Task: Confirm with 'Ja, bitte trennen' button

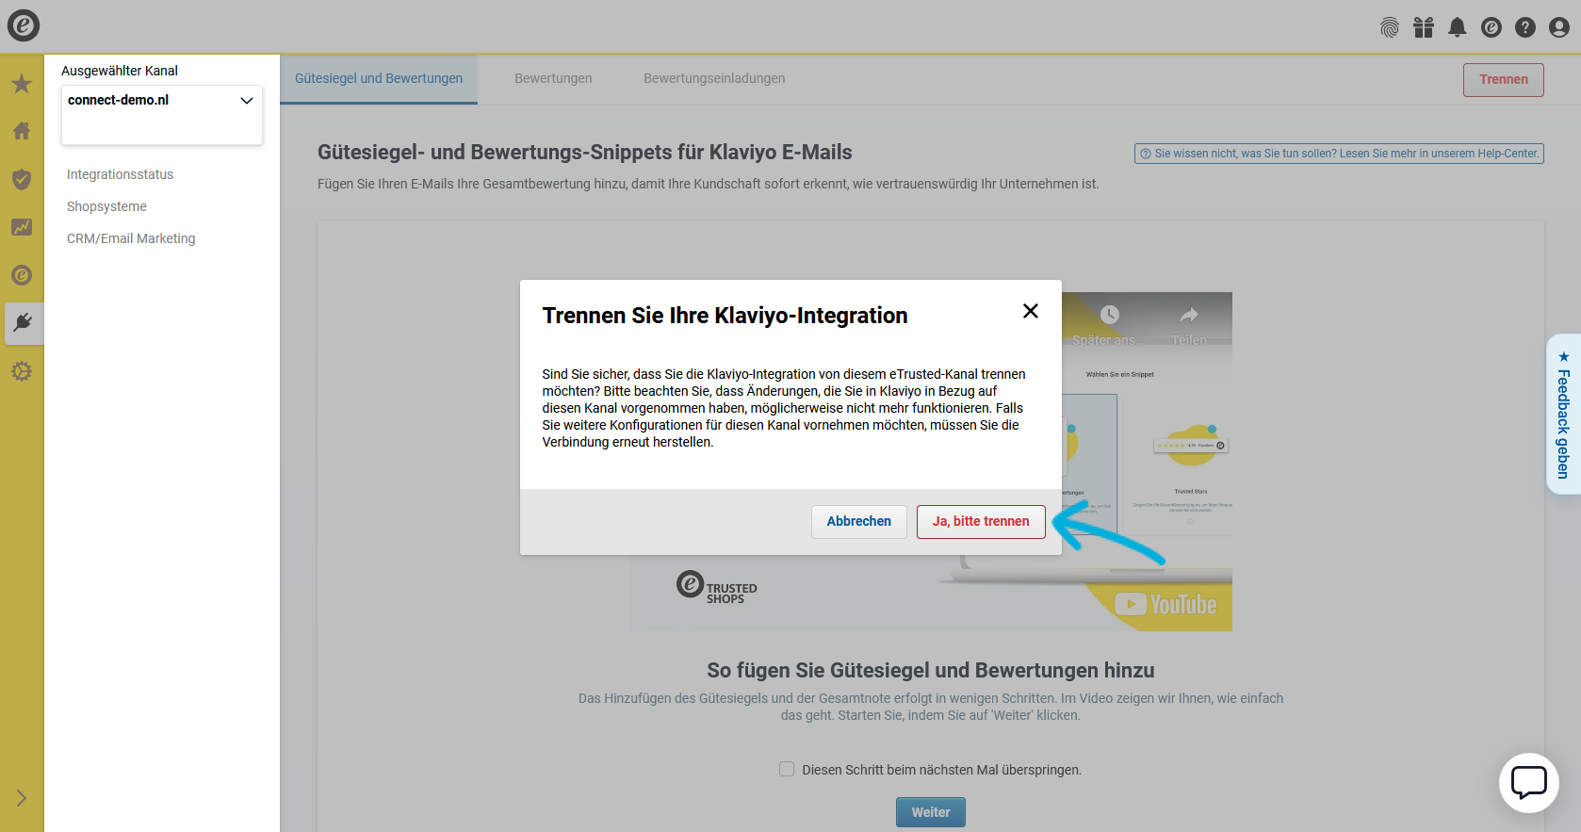Action: click(x=981, y=521)
